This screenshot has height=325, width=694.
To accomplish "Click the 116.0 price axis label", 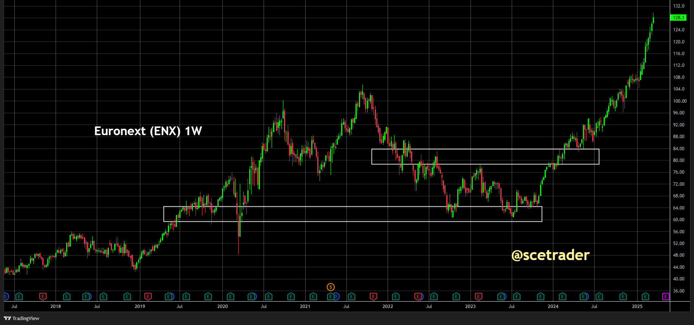I will (x=678, y=54).
